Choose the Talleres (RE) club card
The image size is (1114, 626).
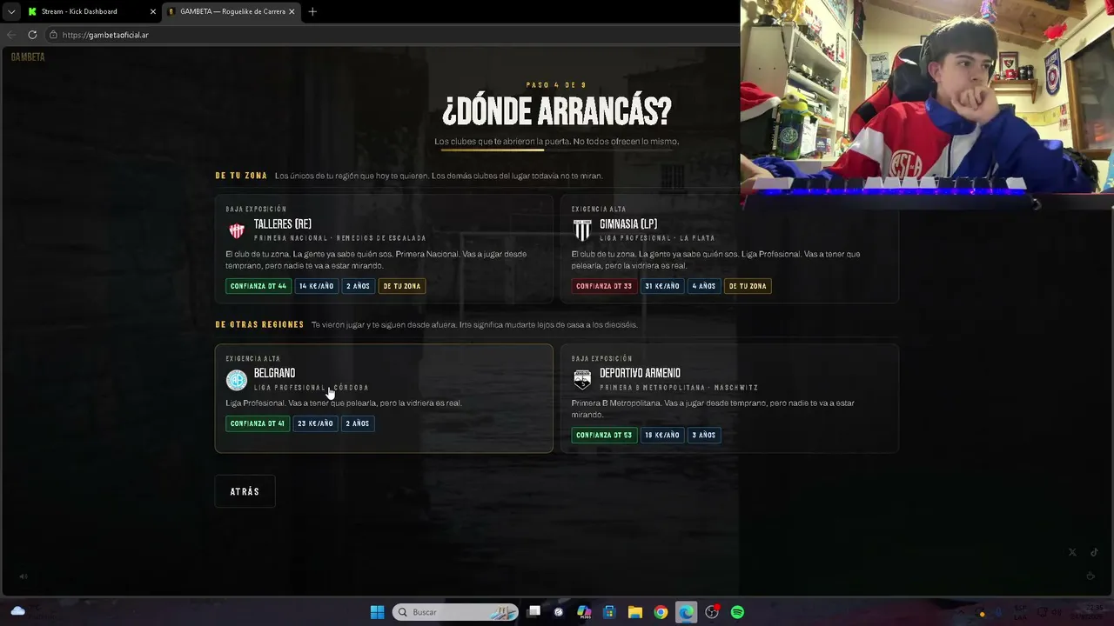point(384,249)
